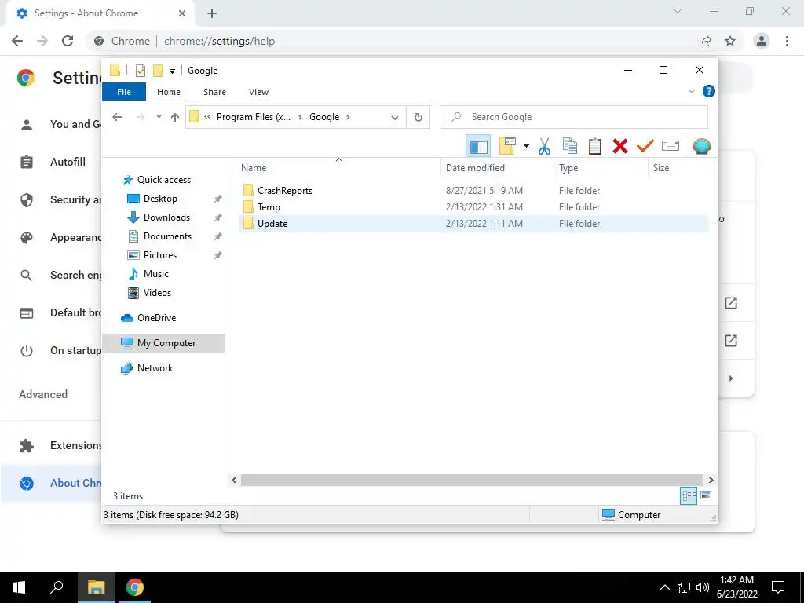The image size is (804, 603).
Task: Click the shell globe icon in toolbar
Action: point(701,147)
